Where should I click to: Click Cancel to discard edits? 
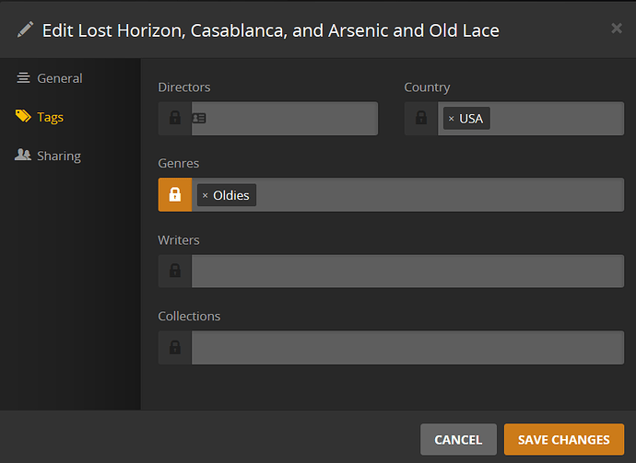pos(458,440)
